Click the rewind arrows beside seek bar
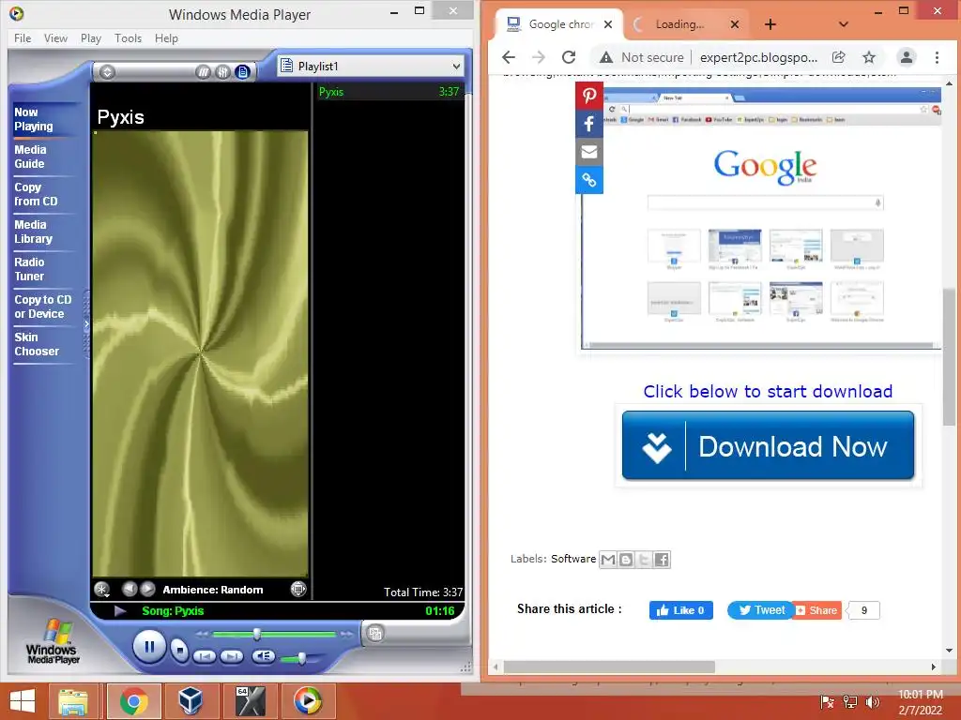Image resolution: width=961 pixels, height=720 pixels. (x=203, y=634)
